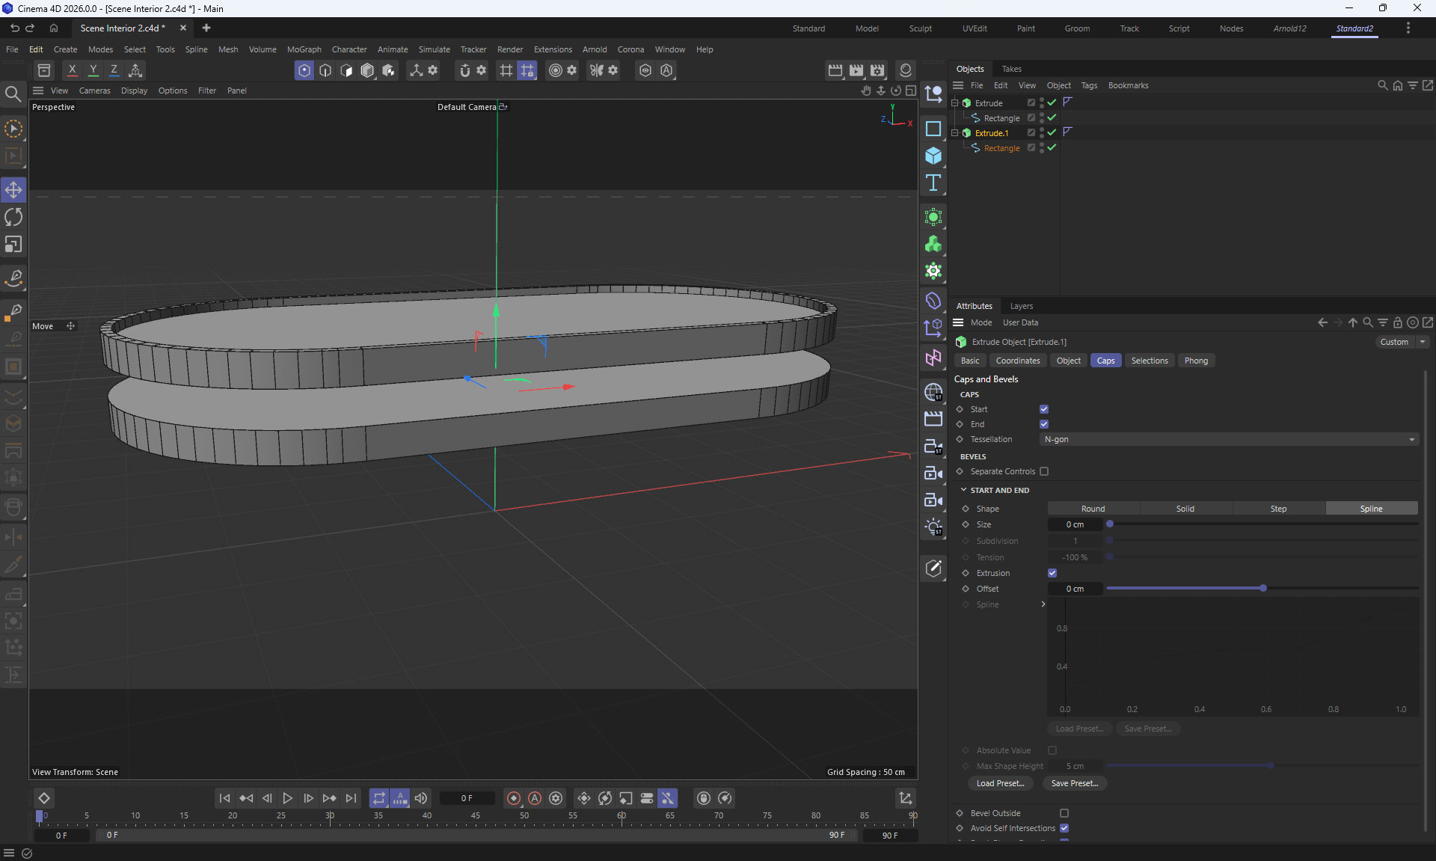Click the lower Save Preset button
This screenshot has width=1436, height=861.
coord(1074,783)
